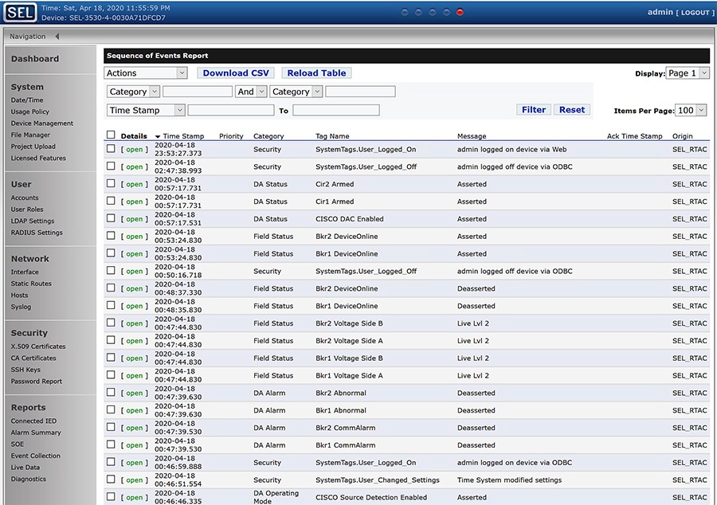The image size is (717, 505).
Task: Click the Tag Name column header
Action: tap(332, 136)
